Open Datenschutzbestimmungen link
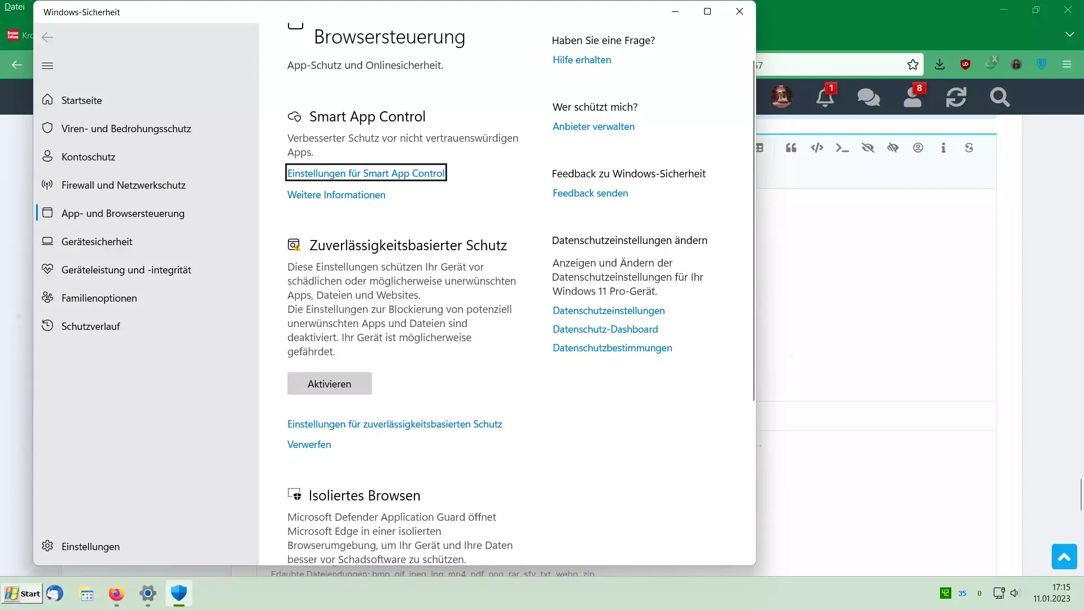 pos(612,347)
